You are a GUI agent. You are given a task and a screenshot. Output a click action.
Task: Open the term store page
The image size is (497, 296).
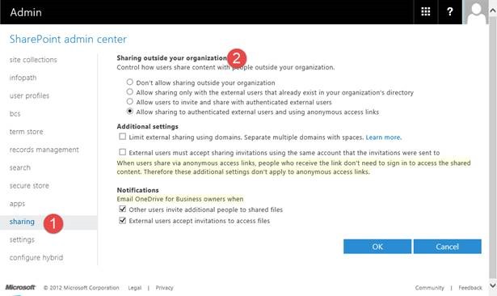(x=27, y=132)
